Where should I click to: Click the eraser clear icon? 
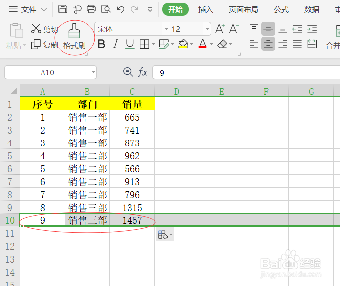pyautogui.click(x=222, y=44)
